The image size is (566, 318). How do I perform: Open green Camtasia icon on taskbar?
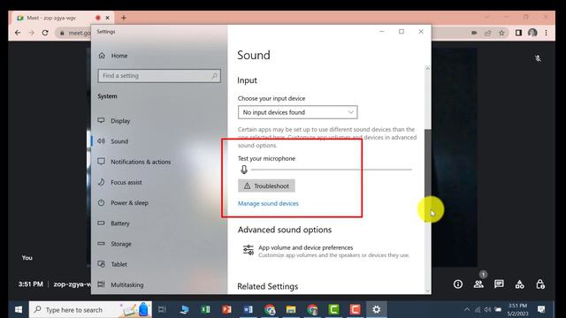(334, 310)
